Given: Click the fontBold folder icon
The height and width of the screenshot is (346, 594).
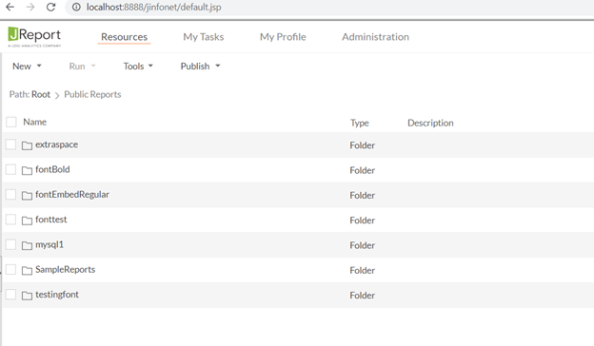Looking at the screenshot, I should tap(27, 170).
